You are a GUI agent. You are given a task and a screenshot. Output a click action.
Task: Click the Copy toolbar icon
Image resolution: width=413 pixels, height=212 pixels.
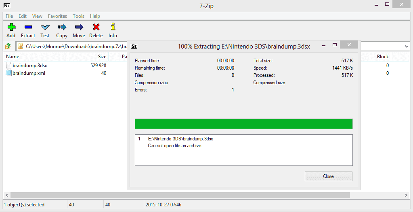(x=62, y=27)
